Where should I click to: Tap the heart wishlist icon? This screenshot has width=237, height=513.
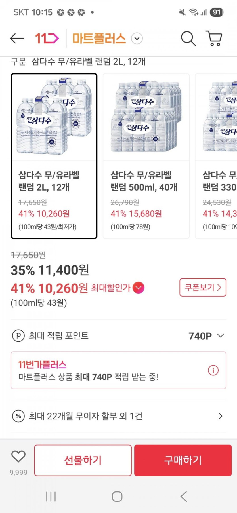(18, 456)
